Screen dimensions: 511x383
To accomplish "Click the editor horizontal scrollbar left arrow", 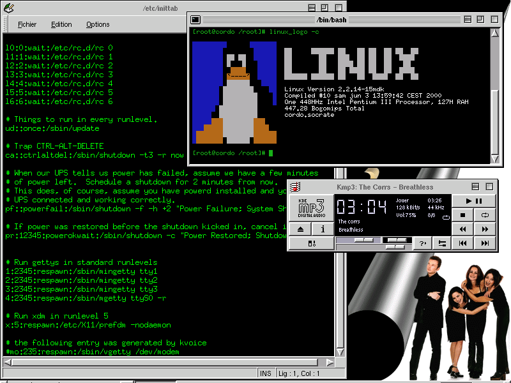I will (x=7, y=362).
